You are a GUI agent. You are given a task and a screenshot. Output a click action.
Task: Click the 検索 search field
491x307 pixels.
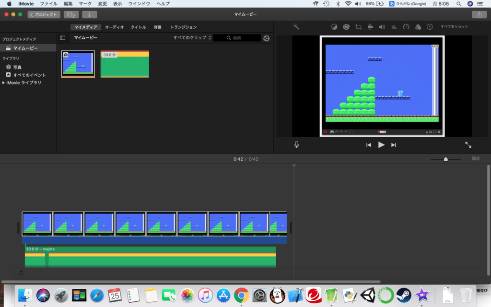(x=237, y=38)
